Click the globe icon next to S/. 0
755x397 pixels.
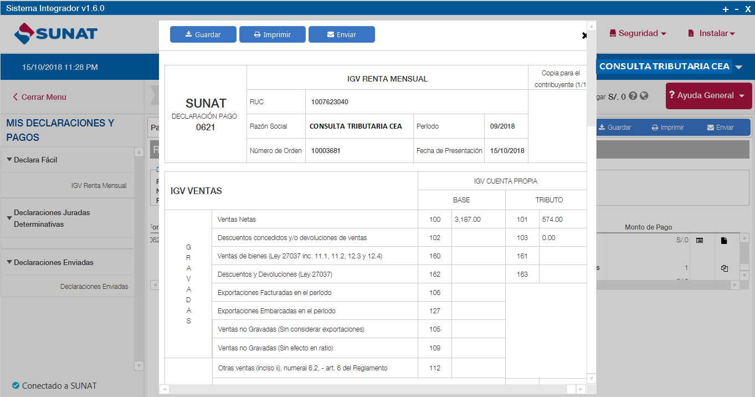click(x=644, y=96)
